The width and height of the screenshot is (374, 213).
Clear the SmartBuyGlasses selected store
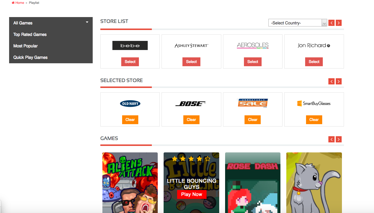pyautogui.click(x=314, y=120)
